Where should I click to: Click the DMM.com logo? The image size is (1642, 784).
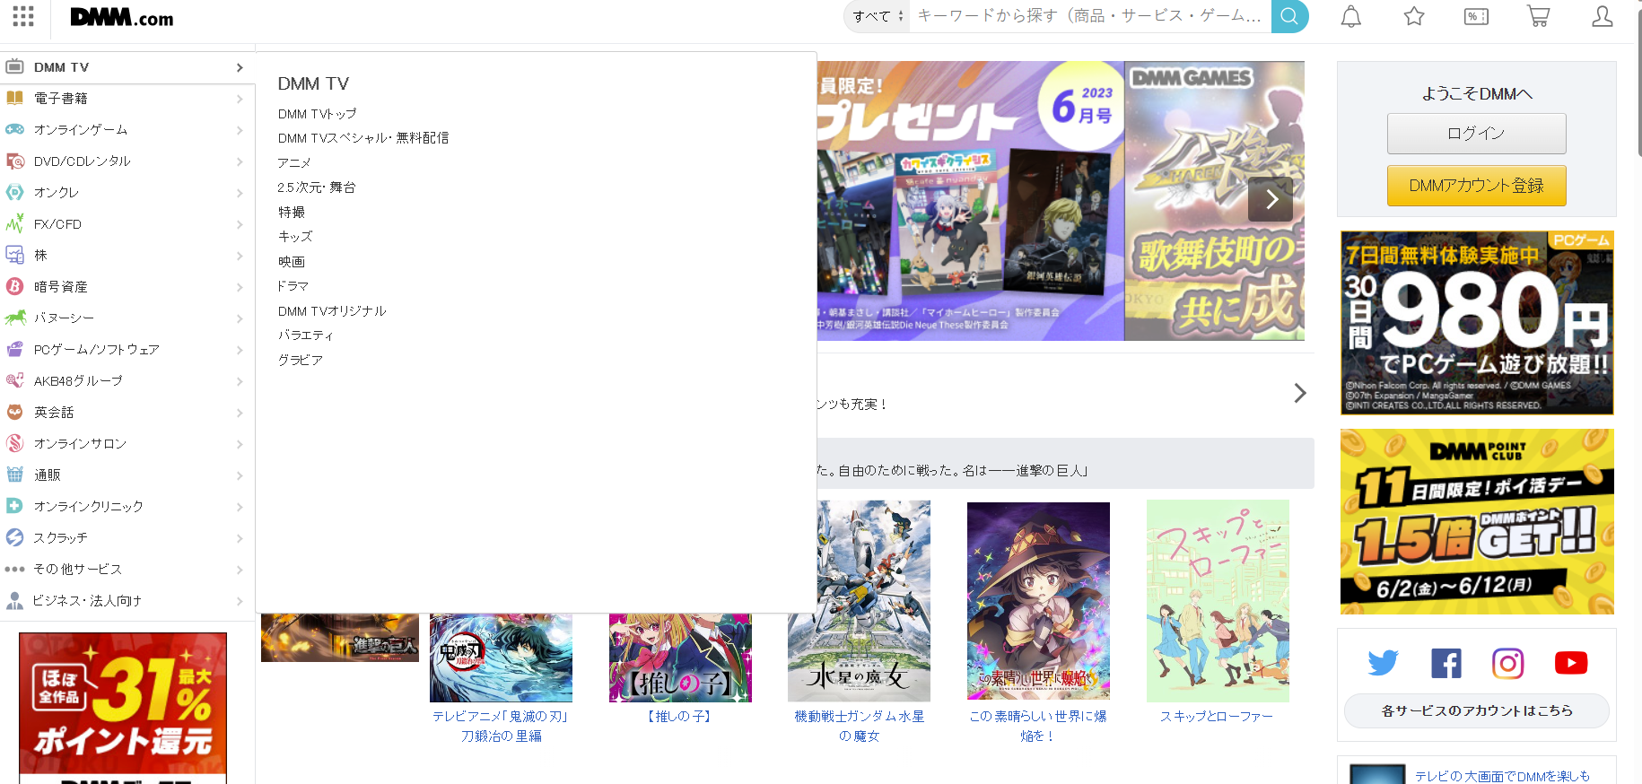[122, 17]
